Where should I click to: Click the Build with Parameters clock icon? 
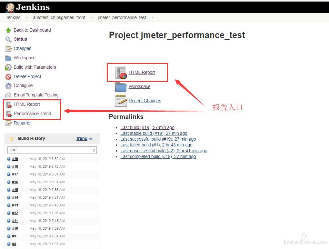8,67
